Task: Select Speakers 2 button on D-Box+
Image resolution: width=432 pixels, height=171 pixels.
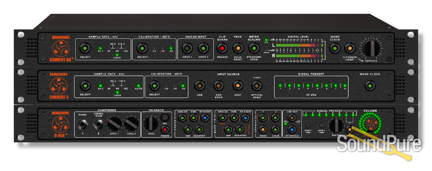Action: click(275, 117)
